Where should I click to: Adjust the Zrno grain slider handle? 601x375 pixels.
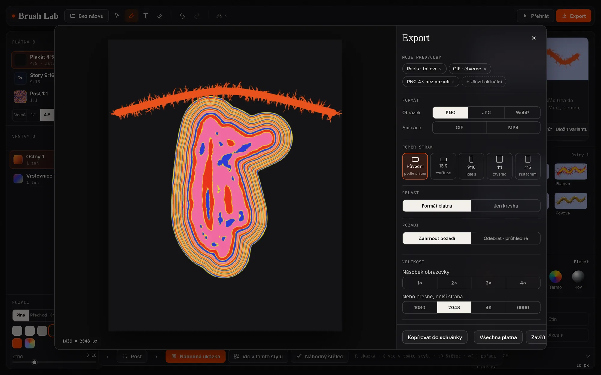pyautogui.click(x=34, y=362)
